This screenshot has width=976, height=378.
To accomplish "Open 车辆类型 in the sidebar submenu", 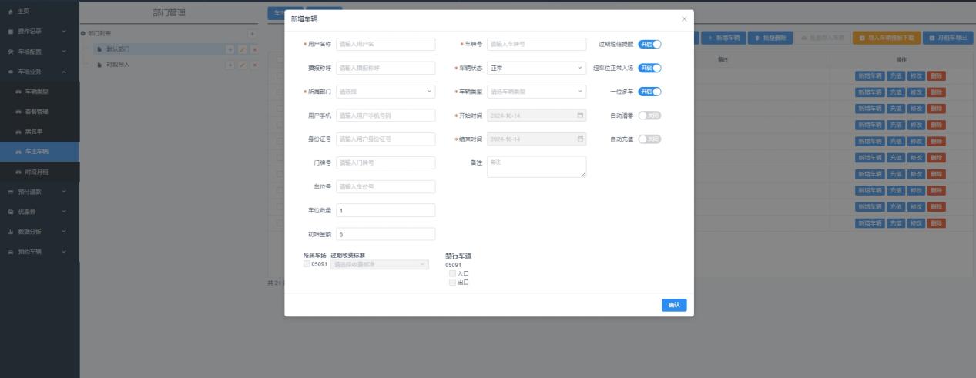I will tap(39, 92).
